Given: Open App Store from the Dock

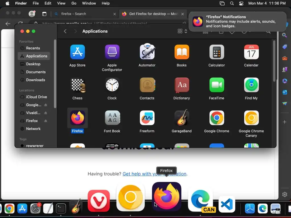Looking at the screenshot, I should tap(22, 208).
